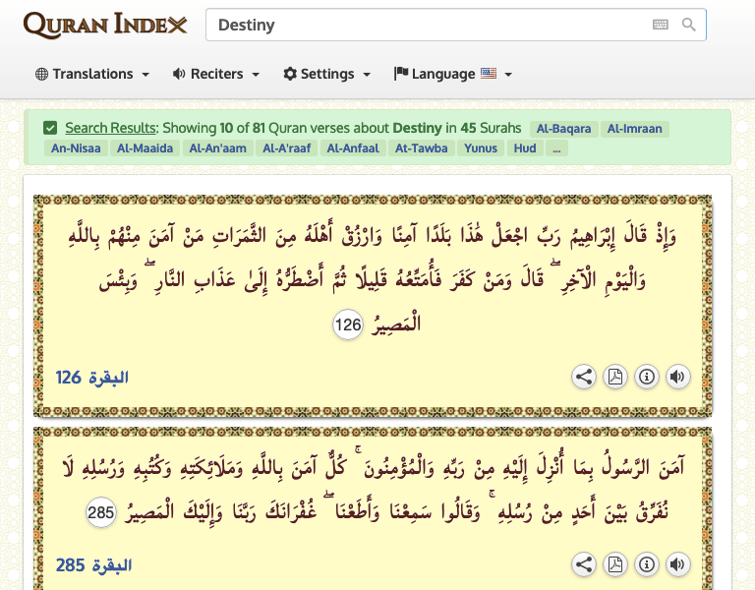Open the Language selector menu
Image resolution: width=755 pixels, height=590 pixels.
click(452, 74)
